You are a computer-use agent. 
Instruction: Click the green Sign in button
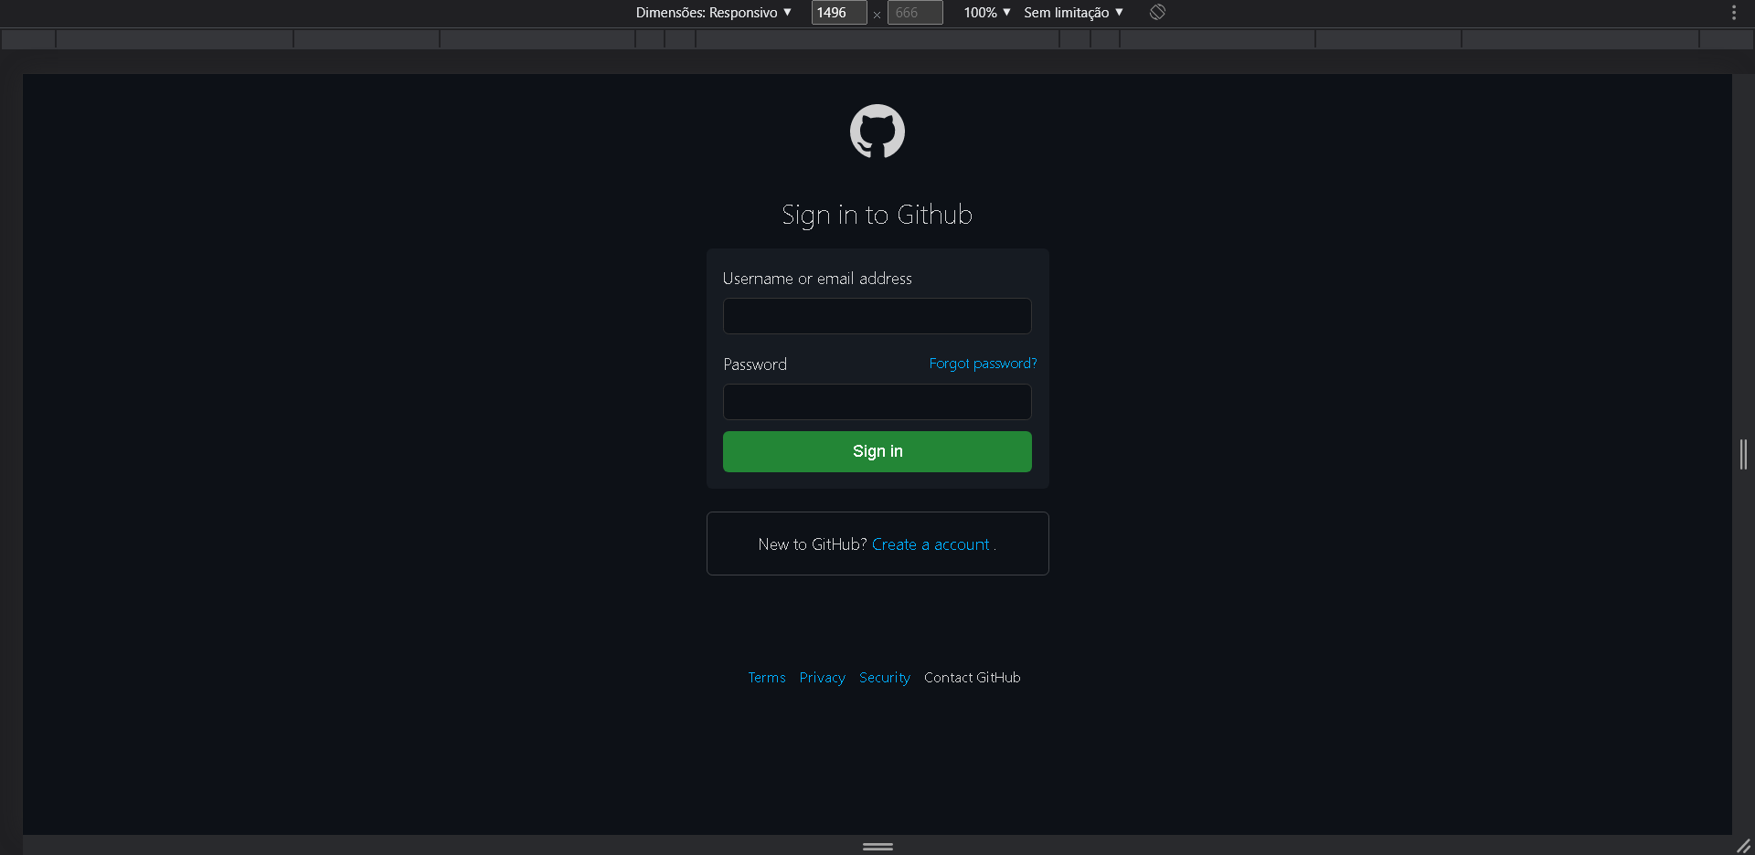pos(877,450)
